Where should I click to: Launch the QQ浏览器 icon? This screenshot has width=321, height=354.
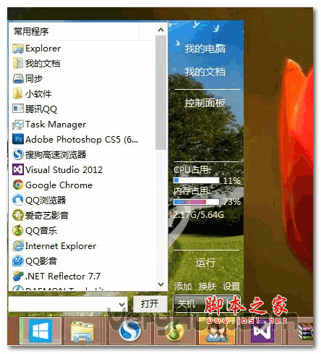point(18,200)
